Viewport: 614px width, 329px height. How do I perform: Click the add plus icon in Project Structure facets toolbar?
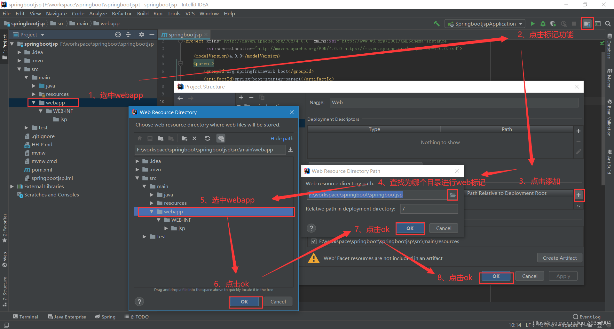(241, 97)
